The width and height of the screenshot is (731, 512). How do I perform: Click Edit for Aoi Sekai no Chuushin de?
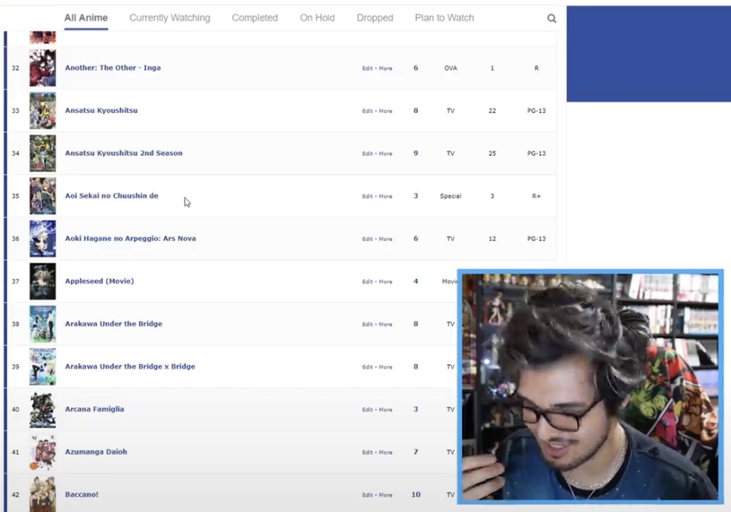coord(367,196)
